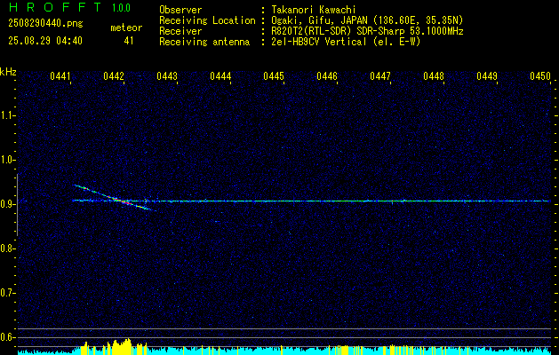The height and width of the screenshot is (355, 559).
Task: Click frequency label 0.9
Action: [x=6, y=204]
